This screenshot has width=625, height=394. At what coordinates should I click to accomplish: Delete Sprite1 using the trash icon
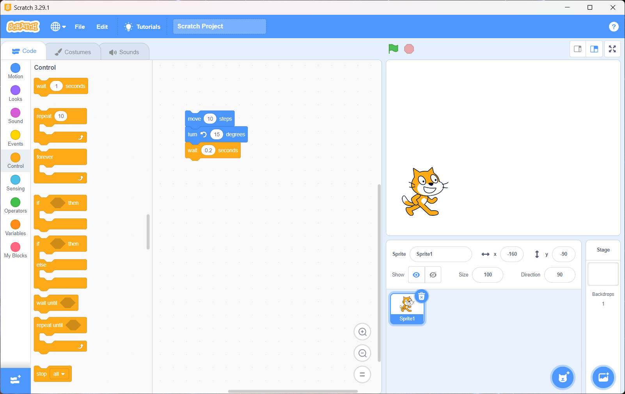point(421,297)
